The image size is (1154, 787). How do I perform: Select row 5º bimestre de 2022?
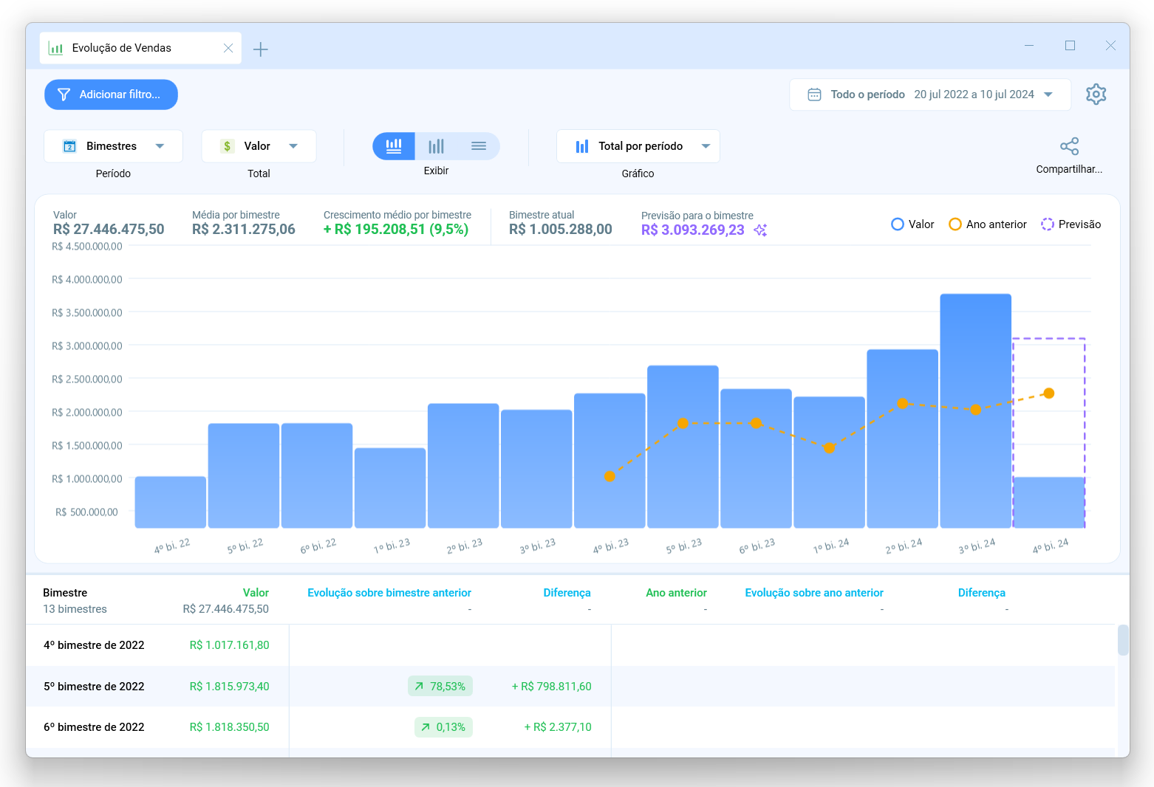pyautogui.click(x=570, y=686)
